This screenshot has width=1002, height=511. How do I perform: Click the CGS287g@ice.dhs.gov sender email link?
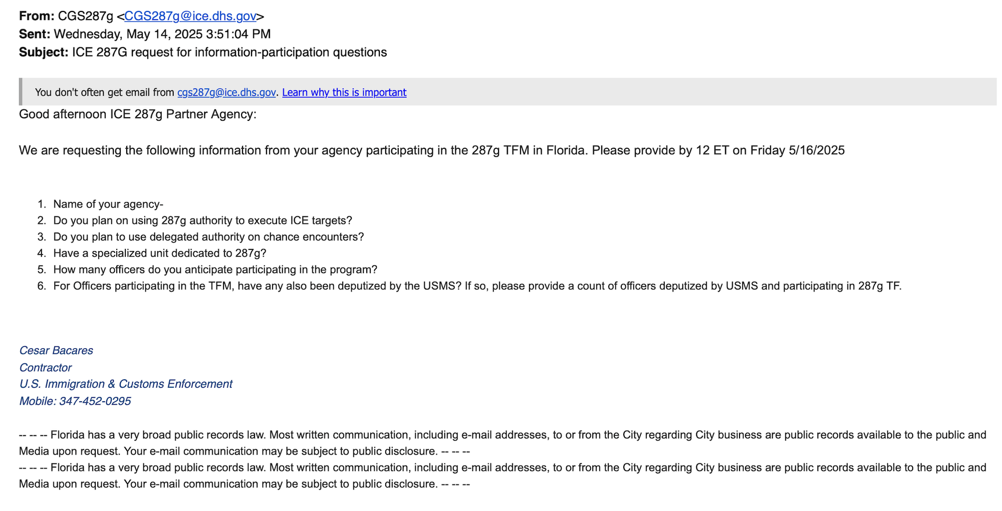coord(190,16)
